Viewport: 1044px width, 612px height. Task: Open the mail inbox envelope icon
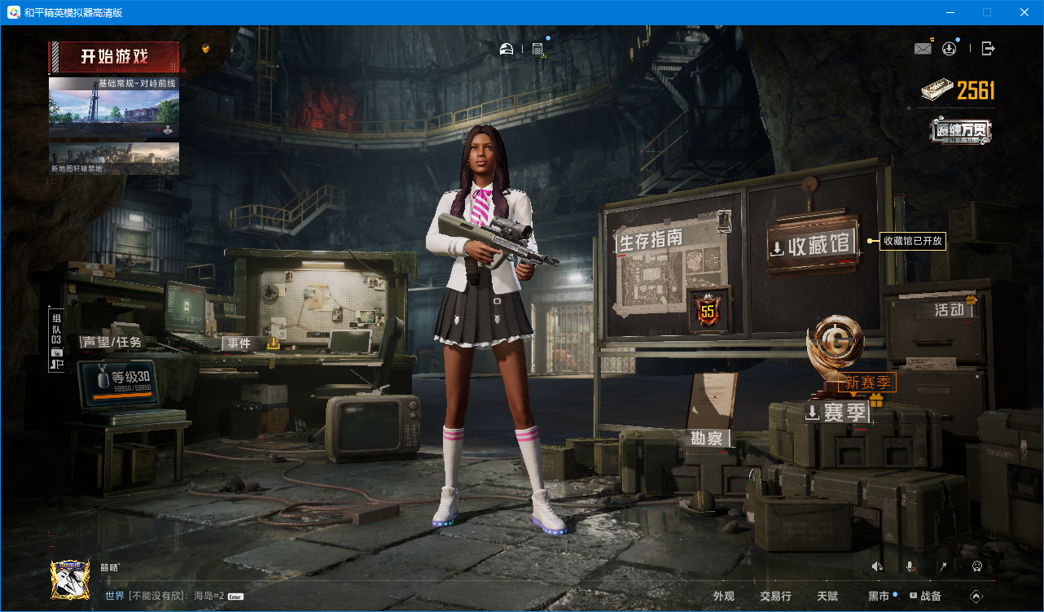tap(922, 49)
